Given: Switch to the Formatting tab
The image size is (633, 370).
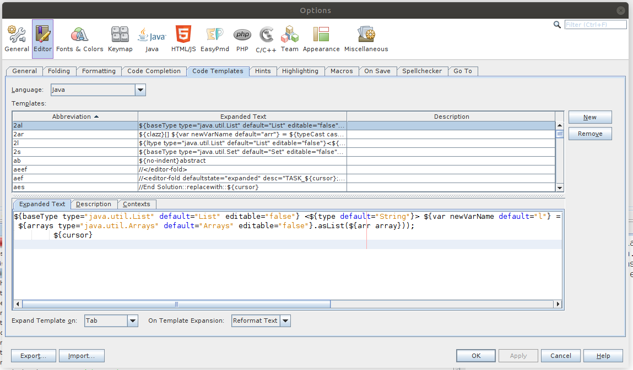Looking at the screenshot, I should coord(99,71).
